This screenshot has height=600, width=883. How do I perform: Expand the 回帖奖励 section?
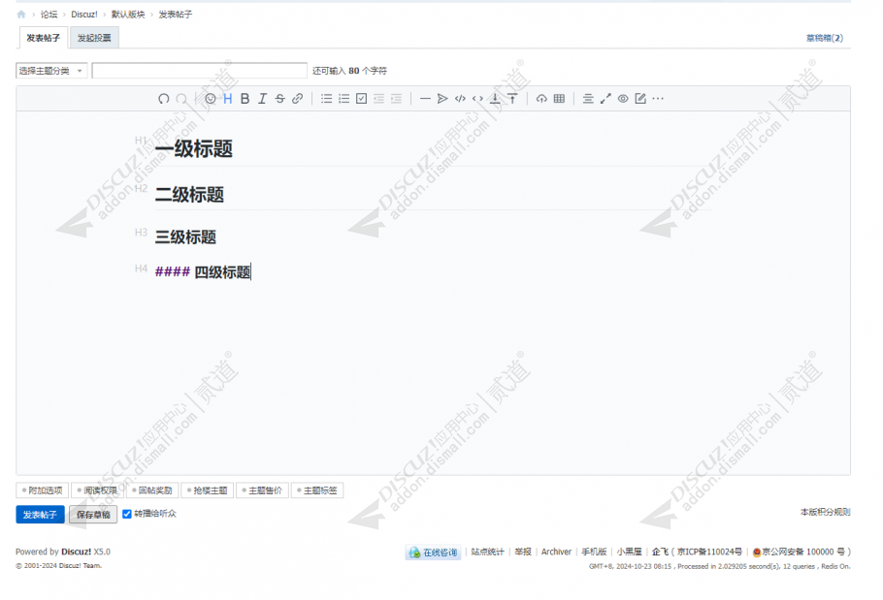(152, 490)
